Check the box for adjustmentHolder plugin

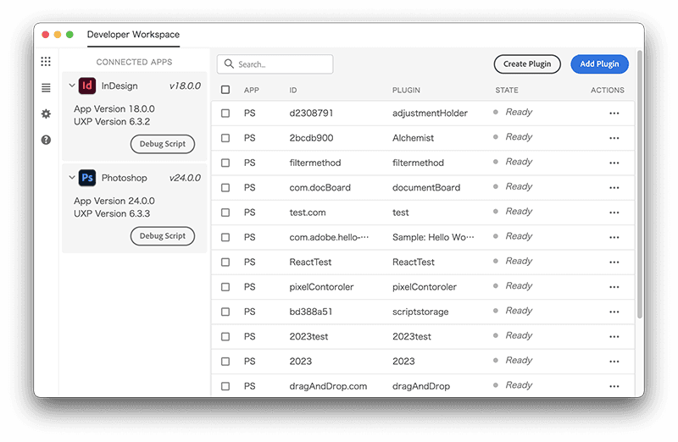225,113
